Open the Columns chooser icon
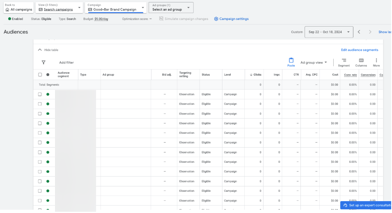The height and width of the screenshot is (213, 392). click(361, 61)
